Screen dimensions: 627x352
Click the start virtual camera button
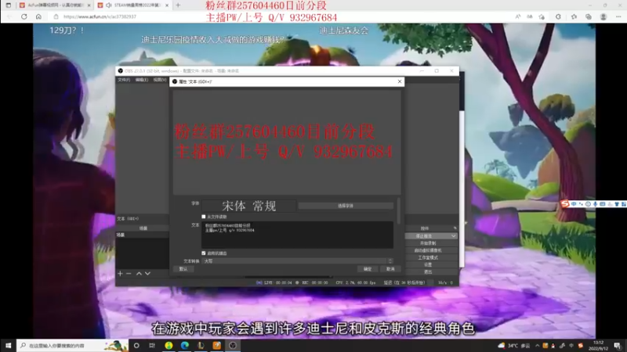pos(430,250)
